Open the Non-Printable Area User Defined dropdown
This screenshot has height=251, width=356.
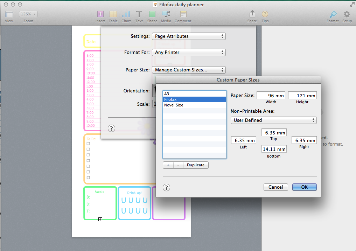pos(274,120)
